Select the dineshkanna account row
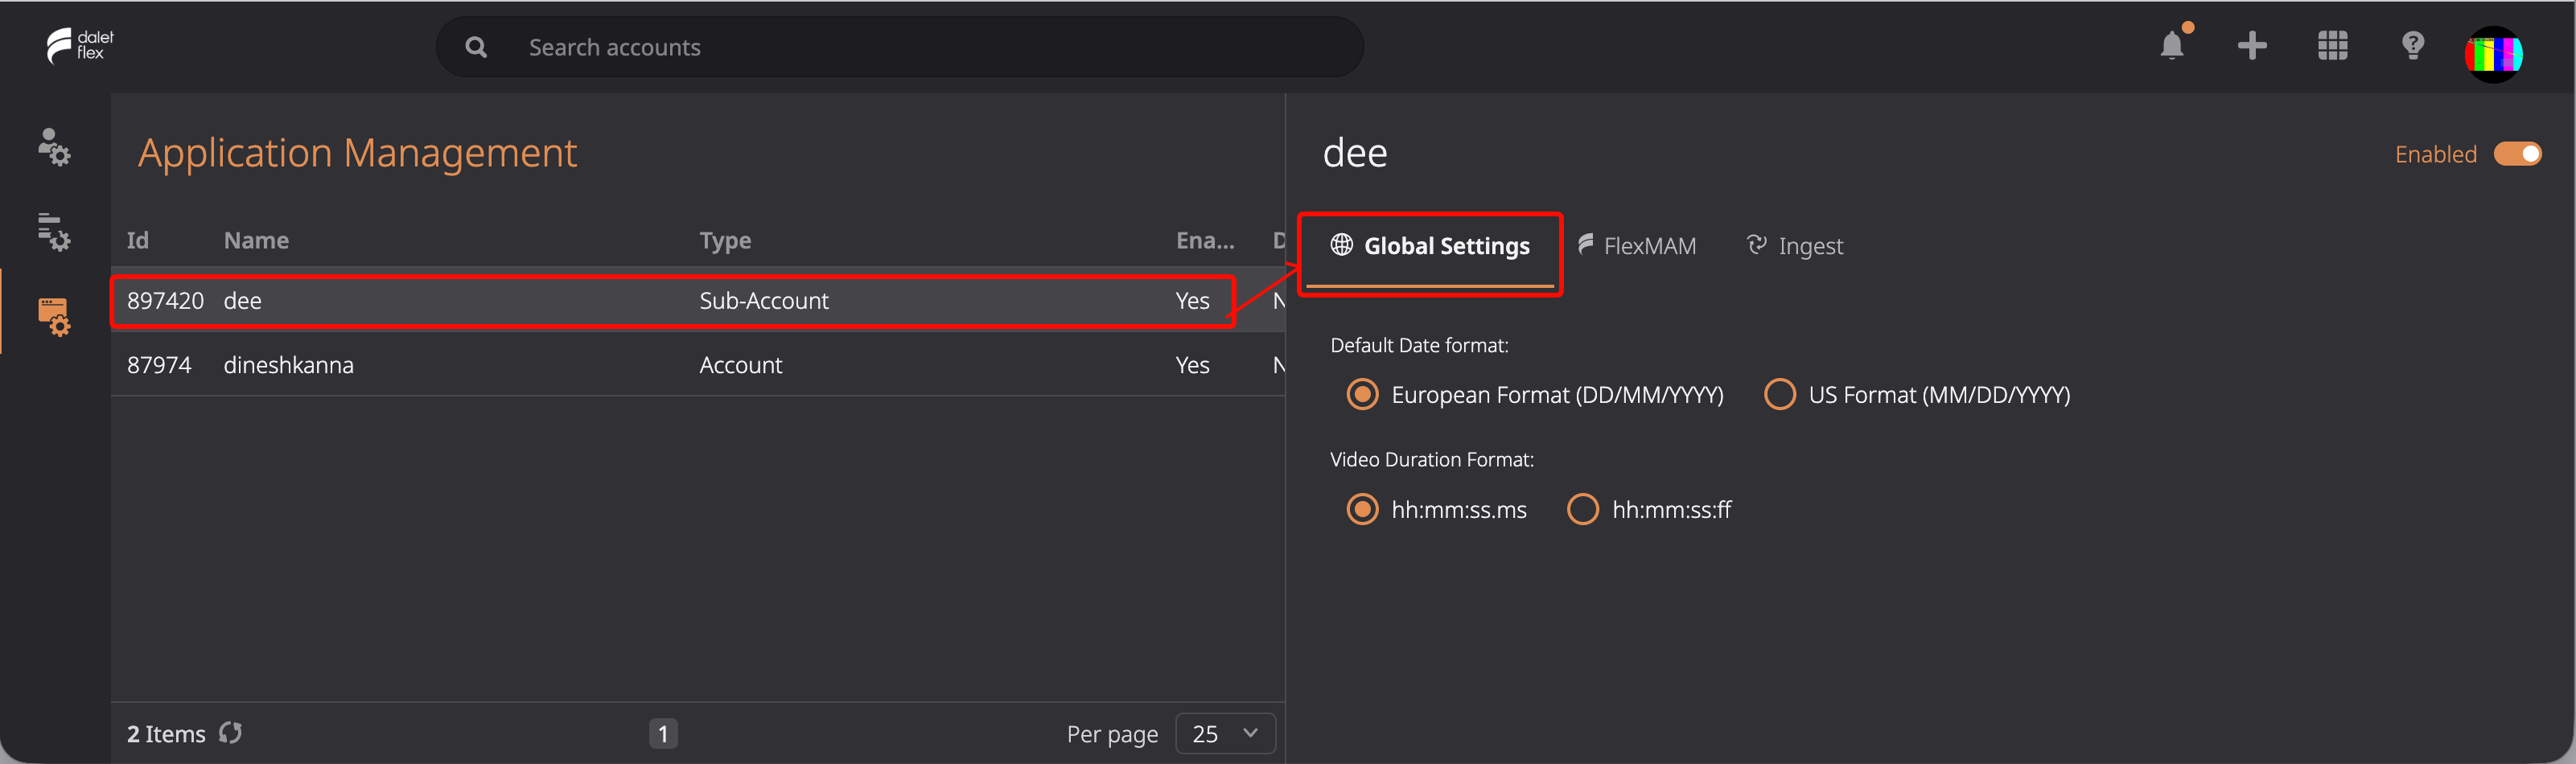This screenshot has width=2576, height=764. pos(697,365)
